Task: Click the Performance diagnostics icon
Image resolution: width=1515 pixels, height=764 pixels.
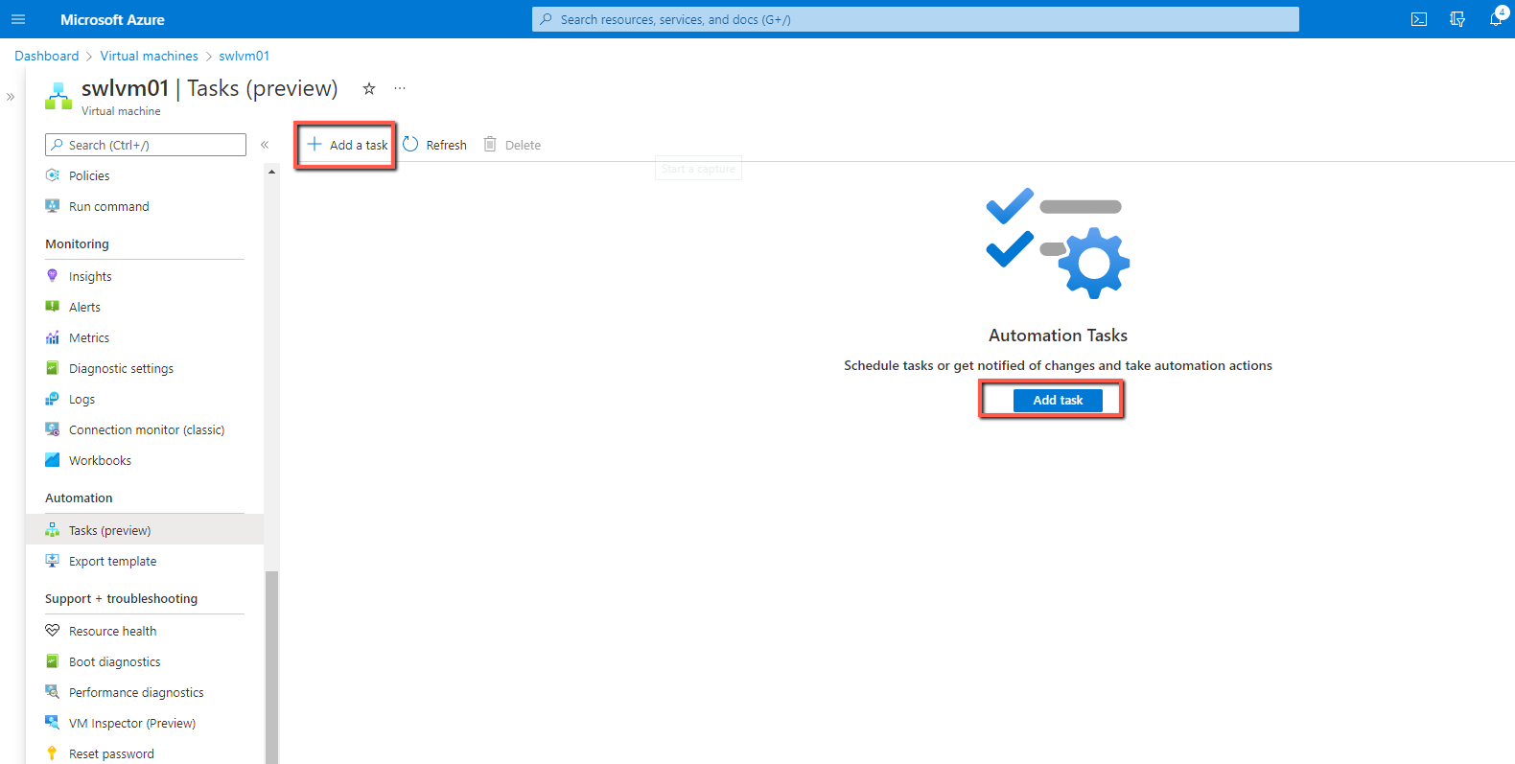Action: coord(53,692)
